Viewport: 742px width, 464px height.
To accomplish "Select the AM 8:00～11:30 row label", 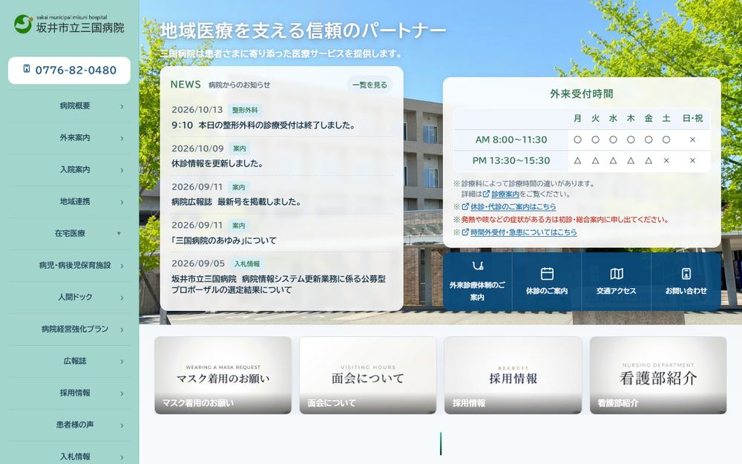I will click(x=511, y=140).
